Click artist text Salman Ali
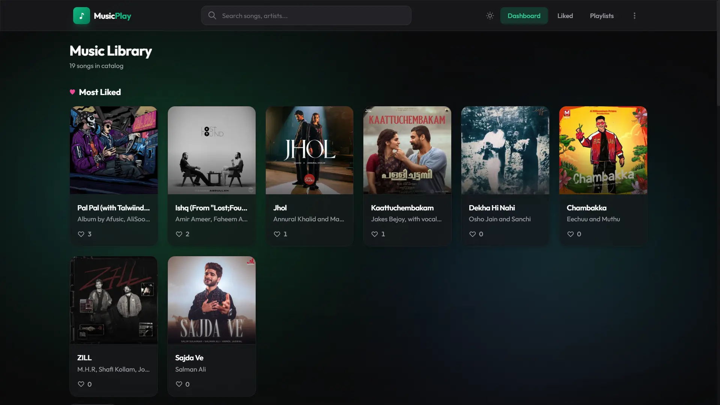The image size is (720, 405). [x=190, y=369]
